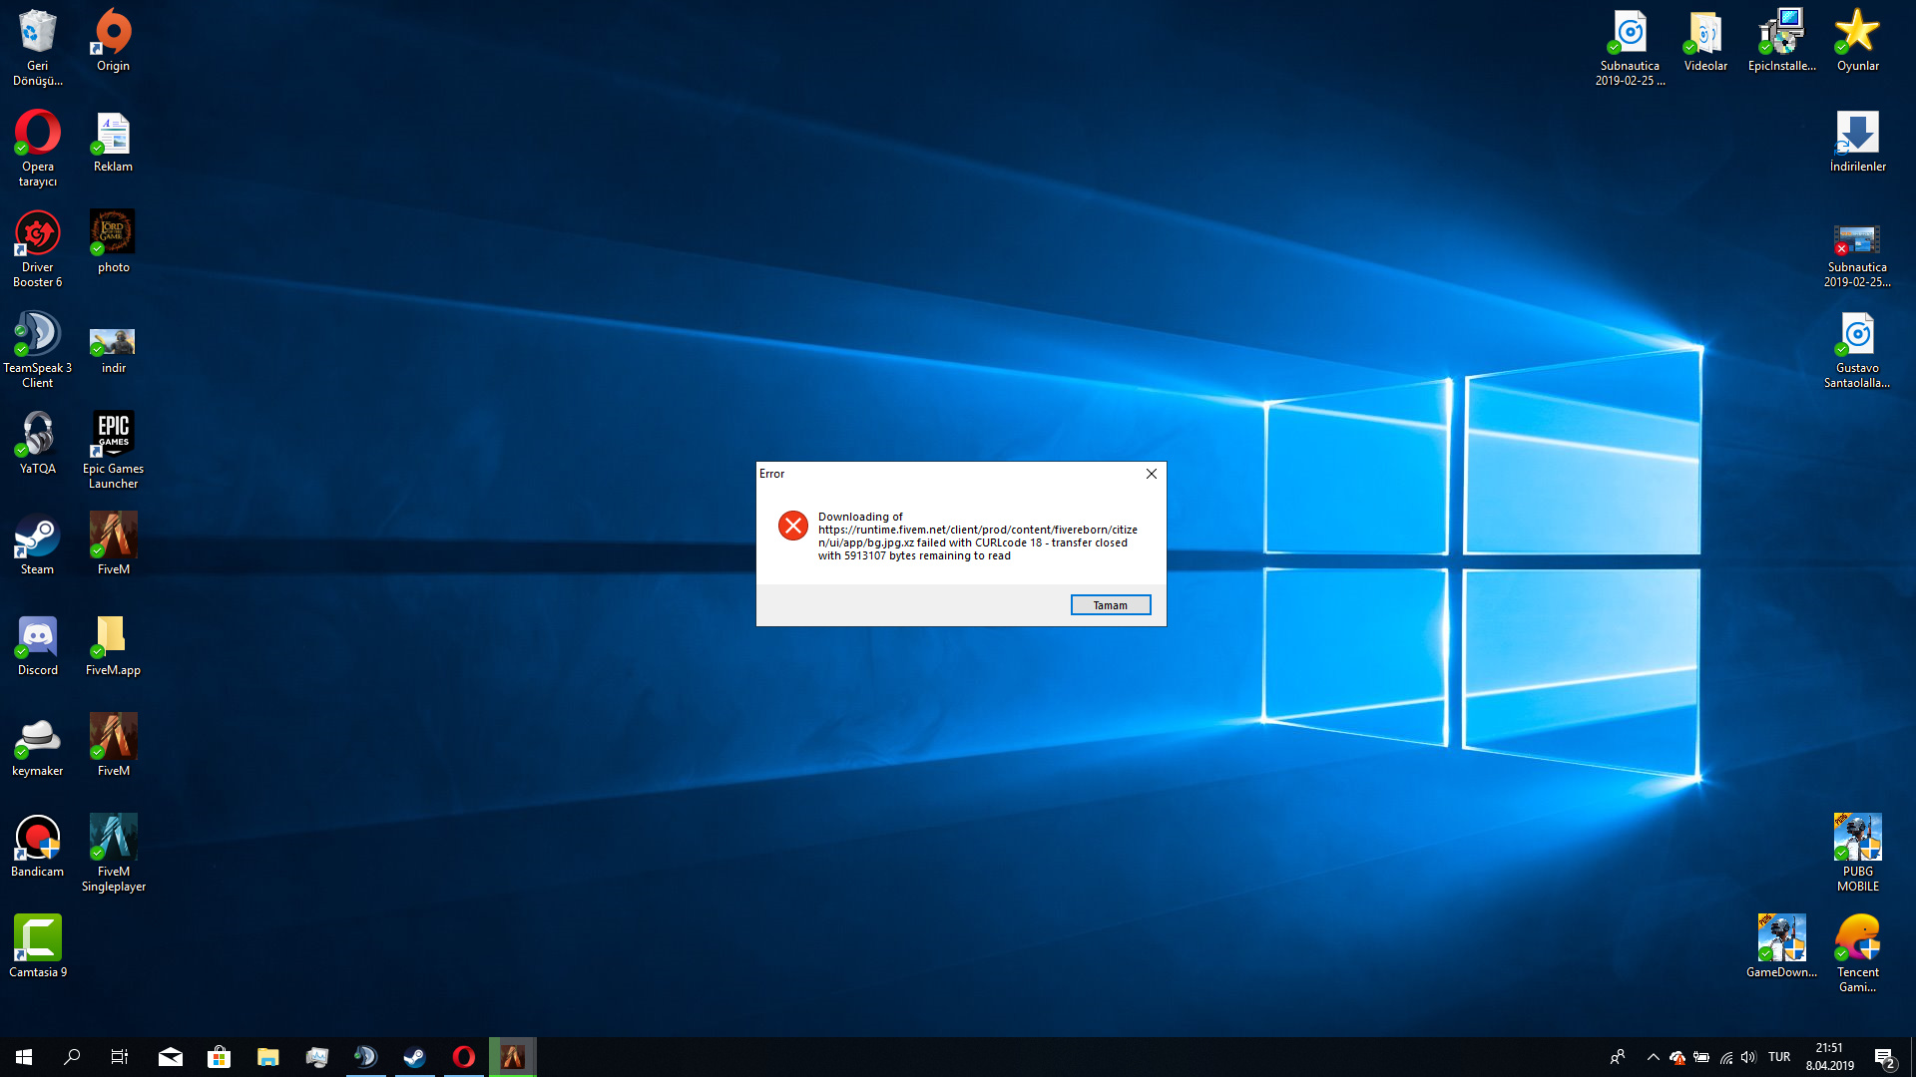Select the Steam desktop shortcut
This screenshot has height=1077, width=1916.
tap(38, 543)
